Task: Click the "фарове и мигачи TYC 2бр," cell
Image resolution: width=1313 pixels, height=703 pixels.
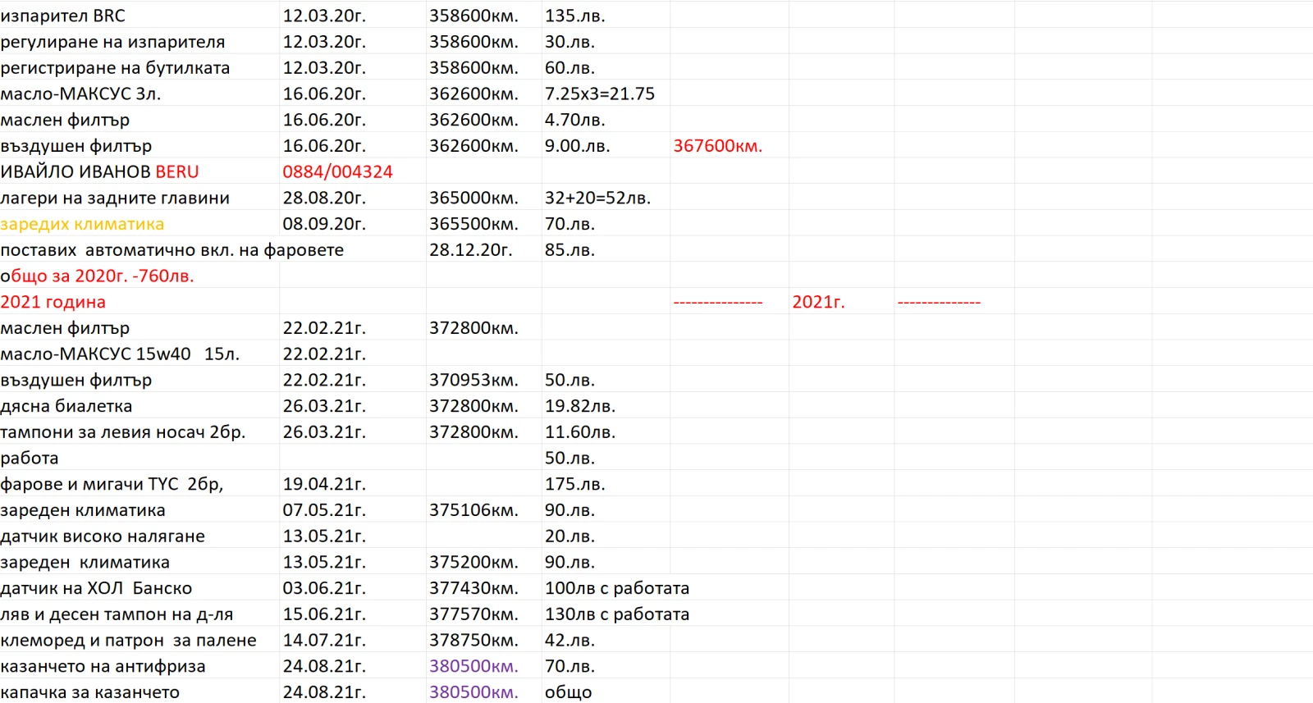Action: pyautogui.click(x=112, y=484)
